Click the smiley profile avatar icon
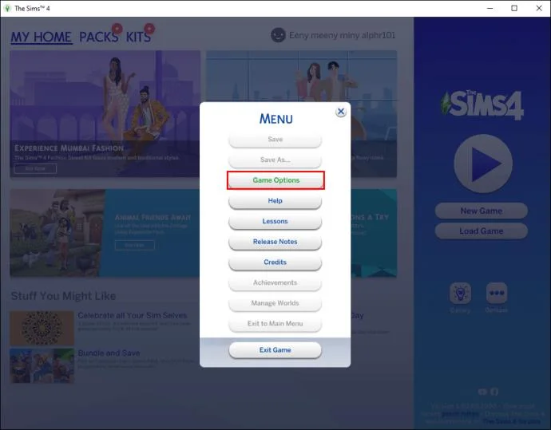551x430 pixels. pos(278,35)
